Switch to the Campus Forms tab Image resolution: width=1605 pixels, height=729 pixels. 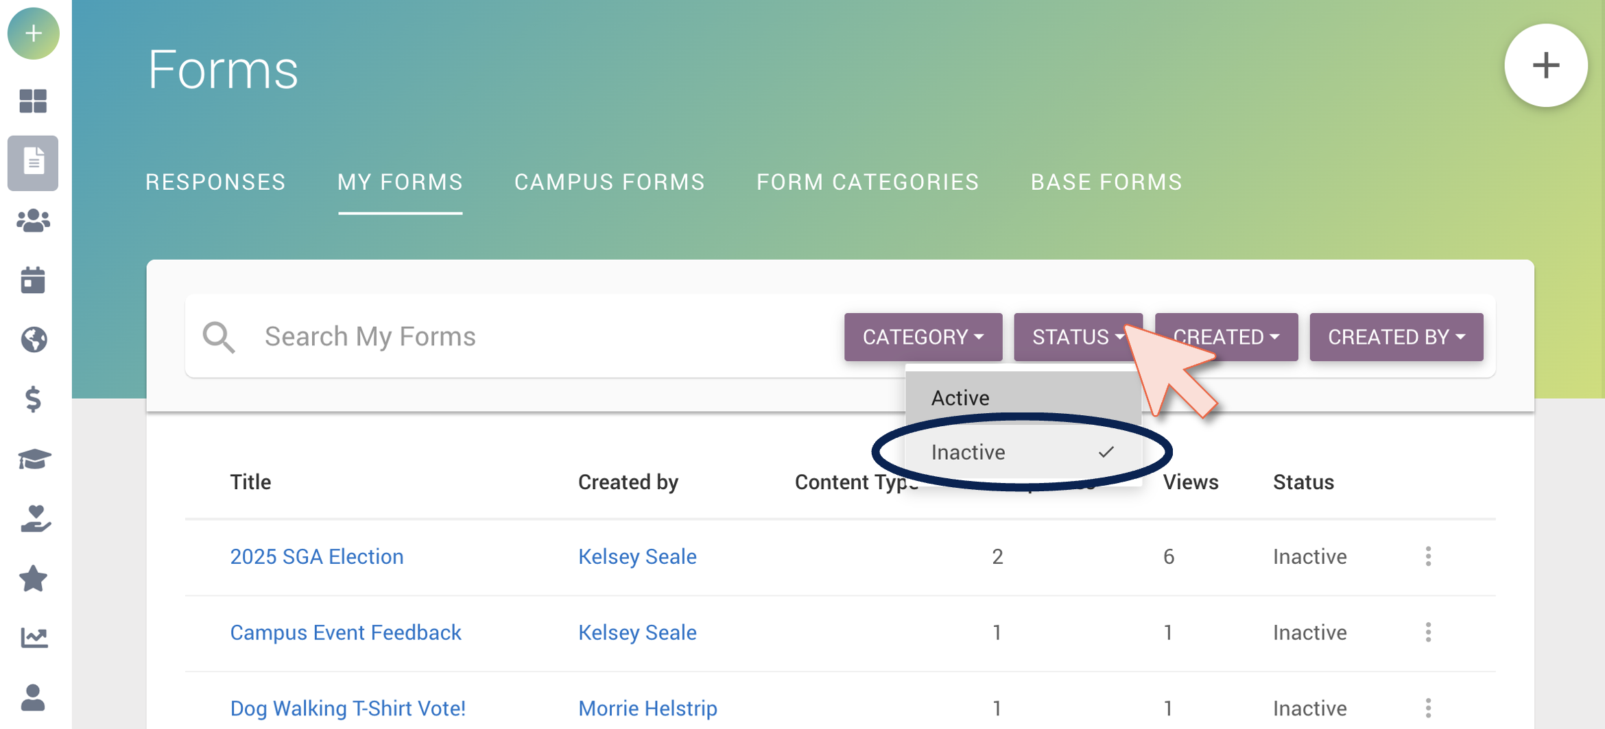pos(610,182)
